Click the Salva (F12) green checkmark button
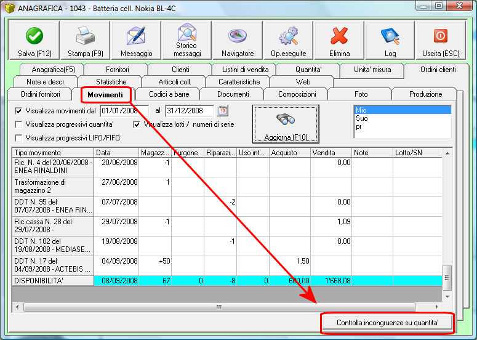 34,40
